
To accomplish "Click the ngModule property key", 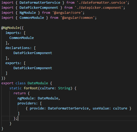I will click(x=26, y=98).
